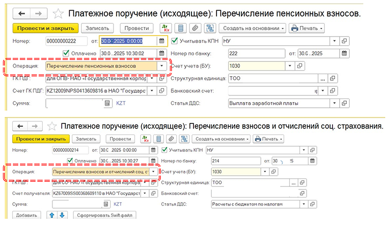Open Создать на основании menu in top form

pyautogui.click(x=253, y=28)
